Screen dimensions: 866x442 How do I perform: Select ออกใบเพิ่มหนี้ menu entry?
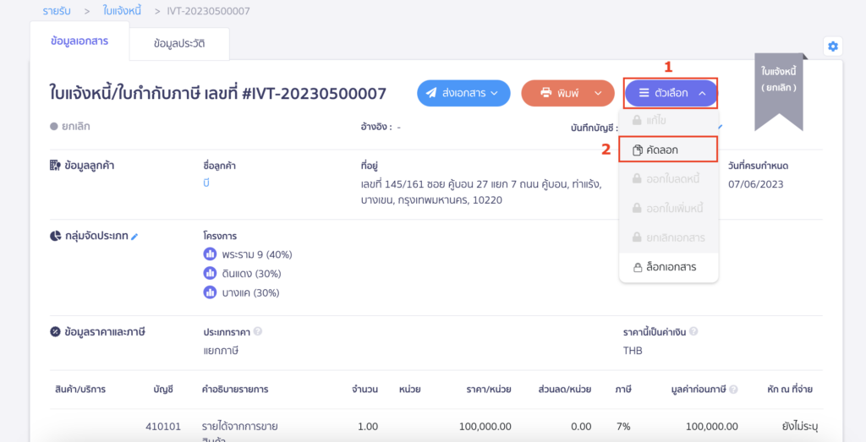pos(668,209)
